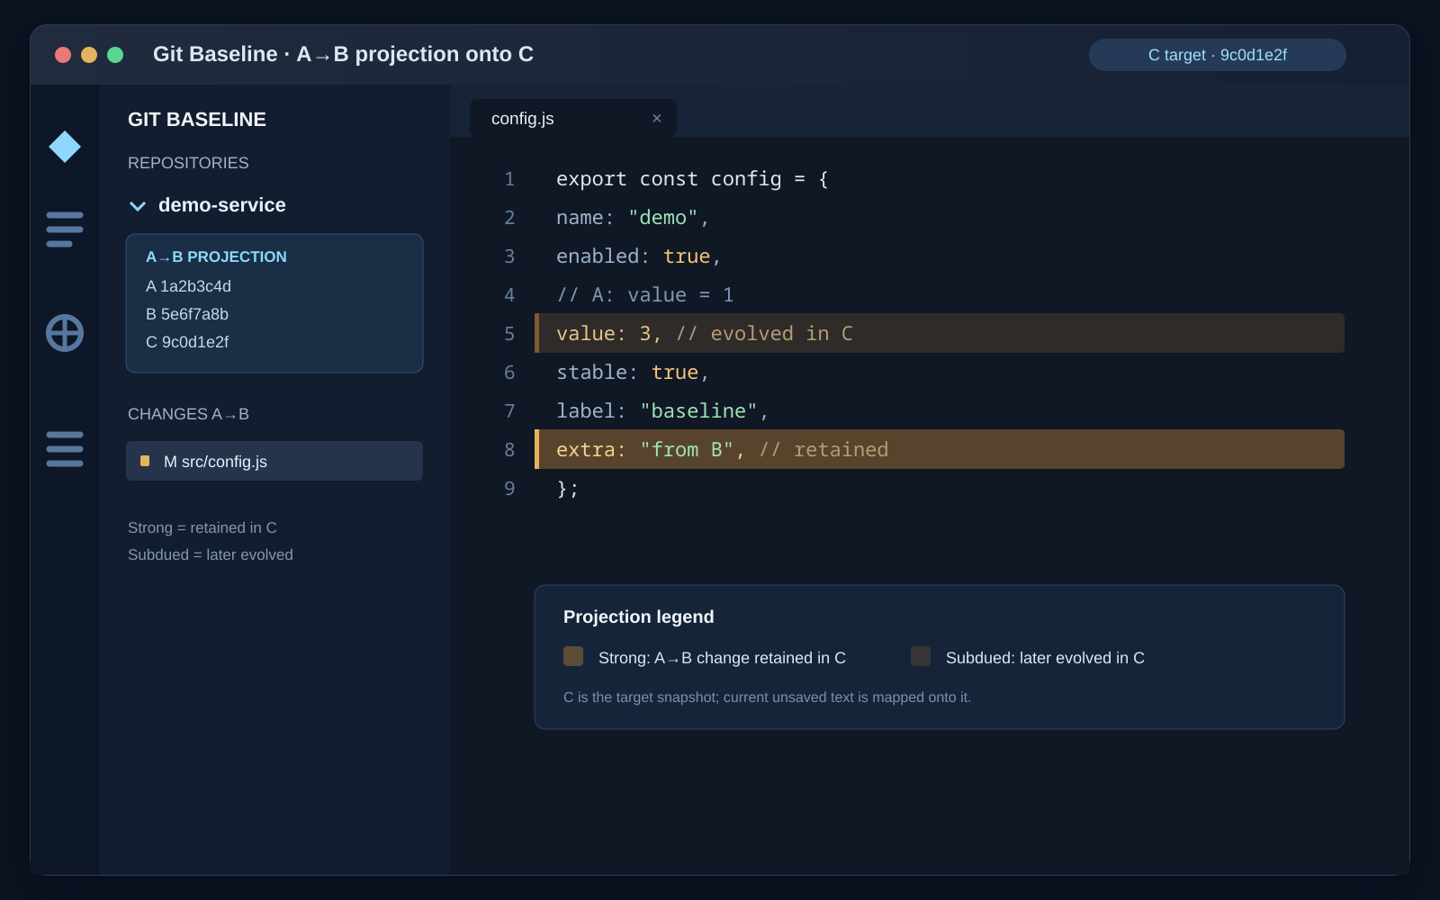Select commit A 1a2b3c4d
Screen dimensions: 1440x900
point(189,286)
